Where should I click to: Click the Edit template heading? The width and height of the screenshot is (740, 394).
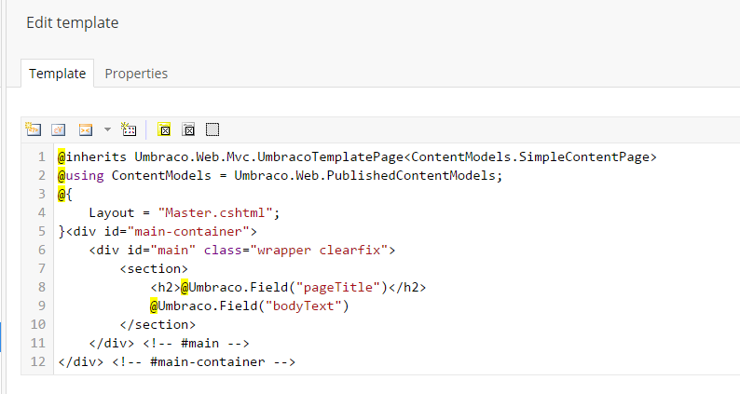pos(72,22)
